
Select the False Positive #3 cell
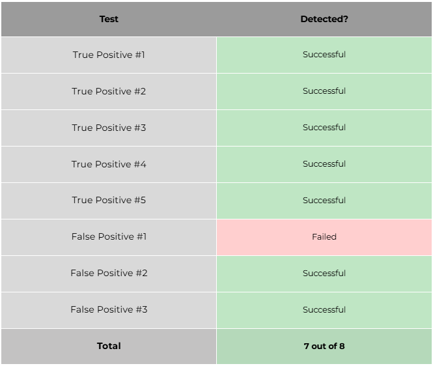click(x=109, y=310)
